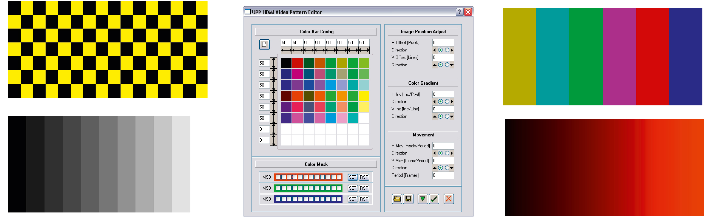The height and width of the screenshot is (217, 708).
Task: Confirm with the green checkmark icon
Action: [434, 199]
